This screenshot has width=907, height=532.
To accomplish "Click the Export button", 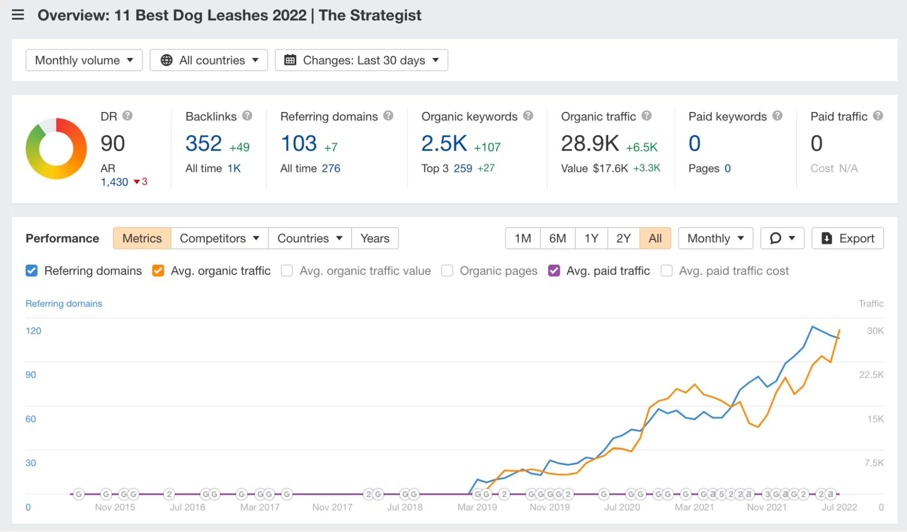I will 847,238.
